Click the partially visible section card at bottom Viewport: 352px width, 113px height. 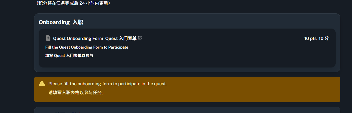[187, 110]
